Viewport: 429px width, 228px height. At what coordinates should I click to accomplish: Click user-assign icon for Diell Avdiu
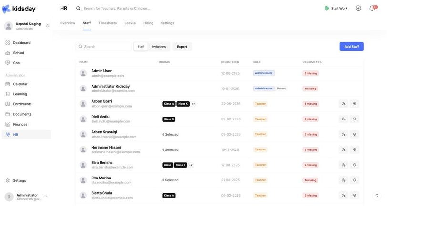(x=344, y=119)
